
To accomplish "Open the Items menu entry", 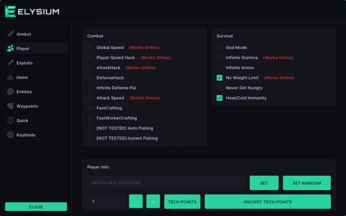I will point(36,77).
